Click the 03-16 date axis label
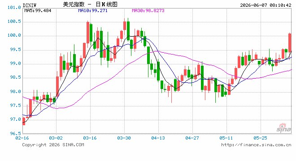 [90, 138]
